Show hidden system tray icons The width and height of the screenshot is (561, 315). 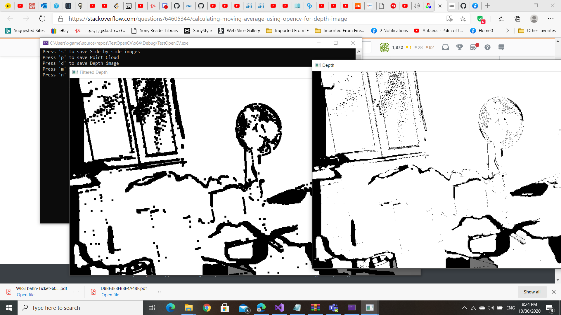coord(464,308)
